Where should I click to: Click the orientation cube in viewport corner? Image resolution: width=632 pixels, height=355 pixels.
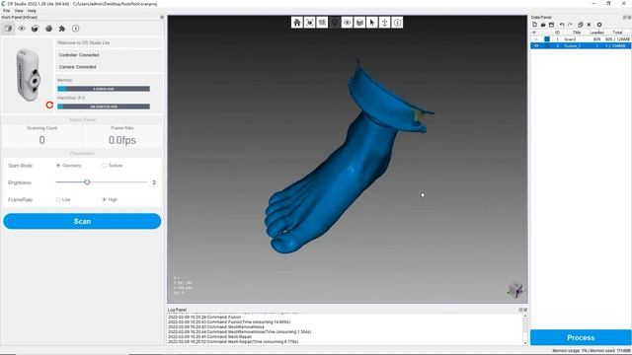click(x=515, y=290)
